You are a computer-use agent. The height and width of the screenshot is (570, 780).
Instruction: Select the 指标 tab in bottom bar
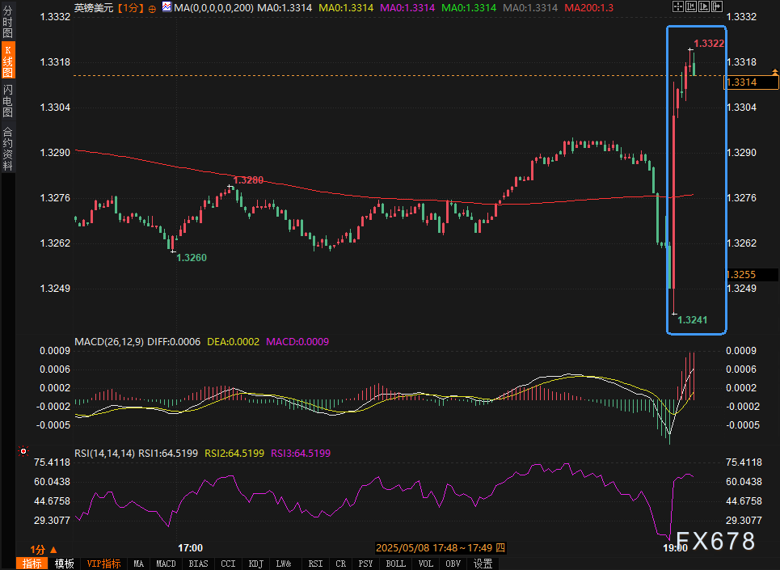[x=33, y=564]
